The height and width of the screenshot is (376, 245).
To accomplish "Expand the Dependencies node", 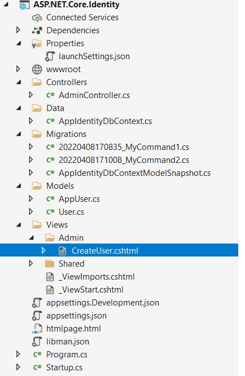I will [x=18, y=30].
